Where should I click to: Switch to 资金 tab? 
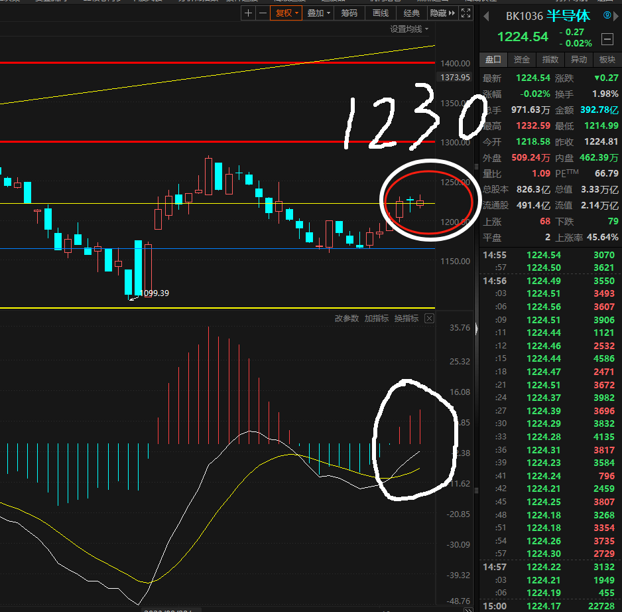point(522,60)
